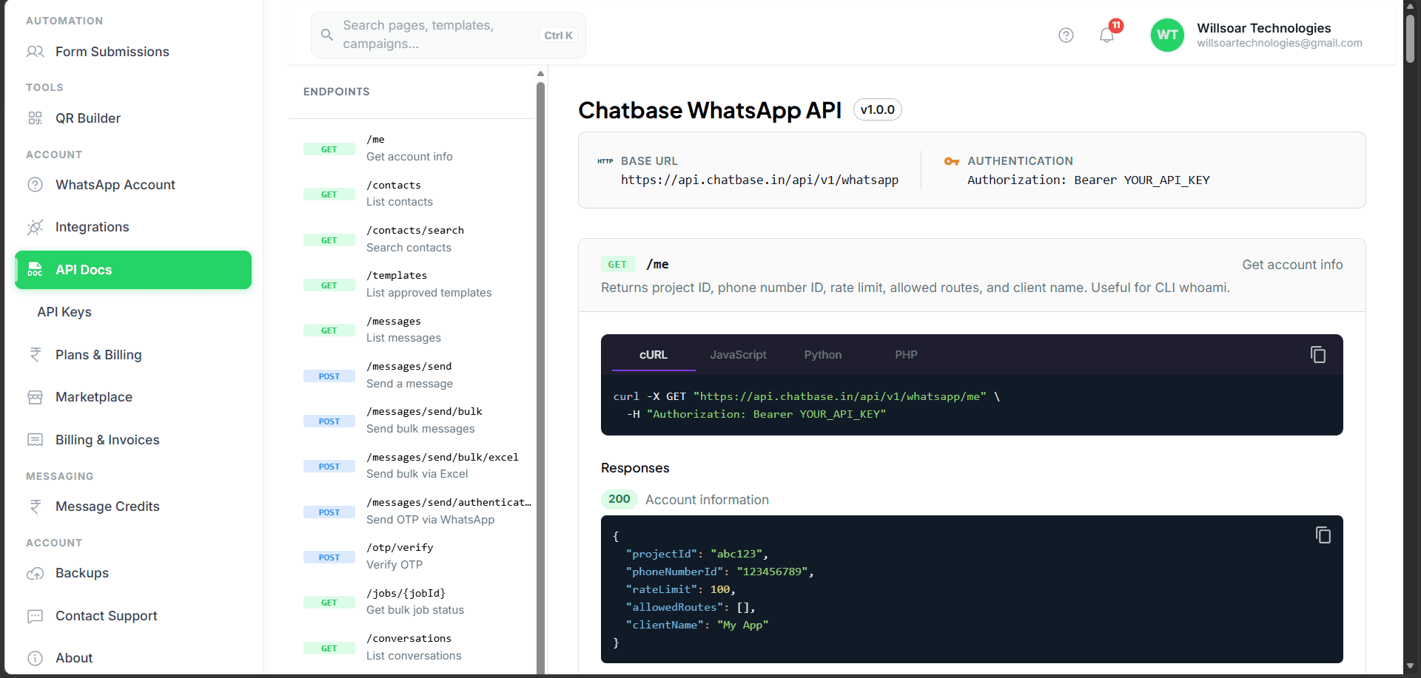Screen dimensions: 1421x678
Task: Switch to the PHP code tab
Action: click(906, 355)
